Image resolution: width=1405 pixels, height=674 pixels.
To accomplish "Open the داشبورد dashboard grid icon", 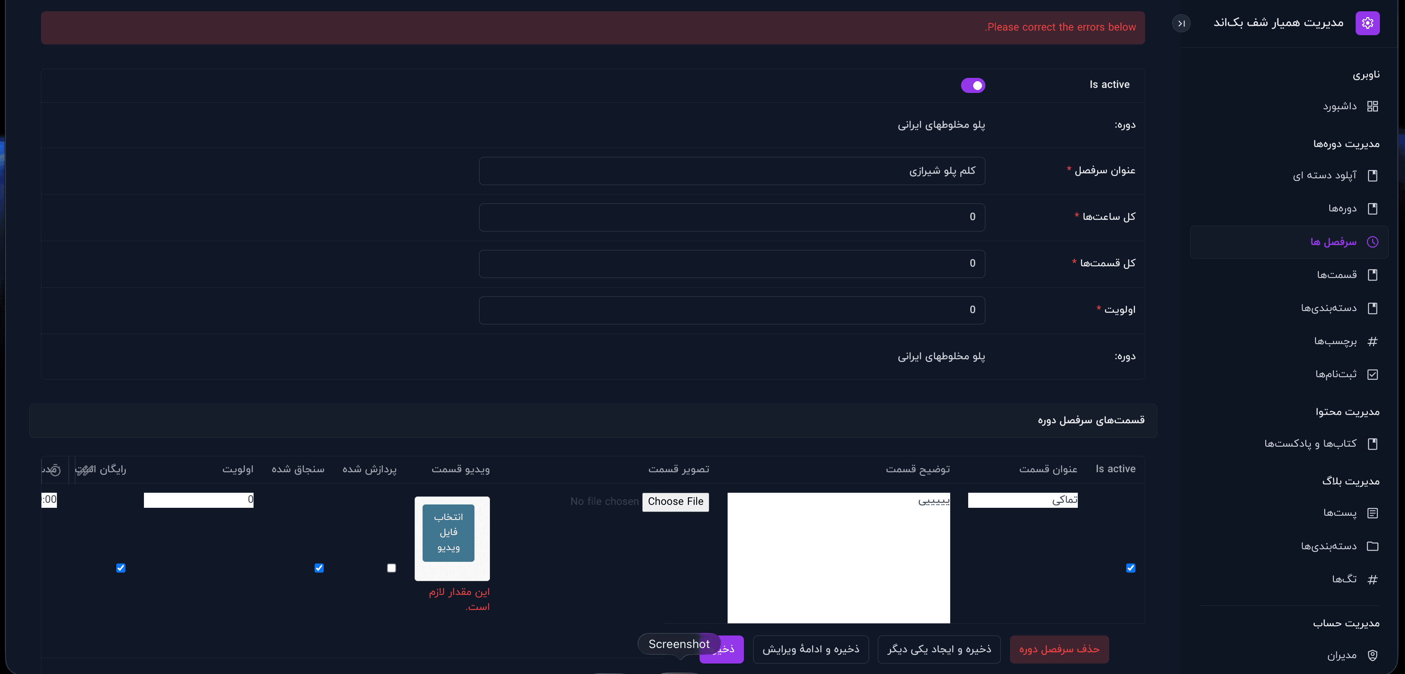I will 1372,106.
